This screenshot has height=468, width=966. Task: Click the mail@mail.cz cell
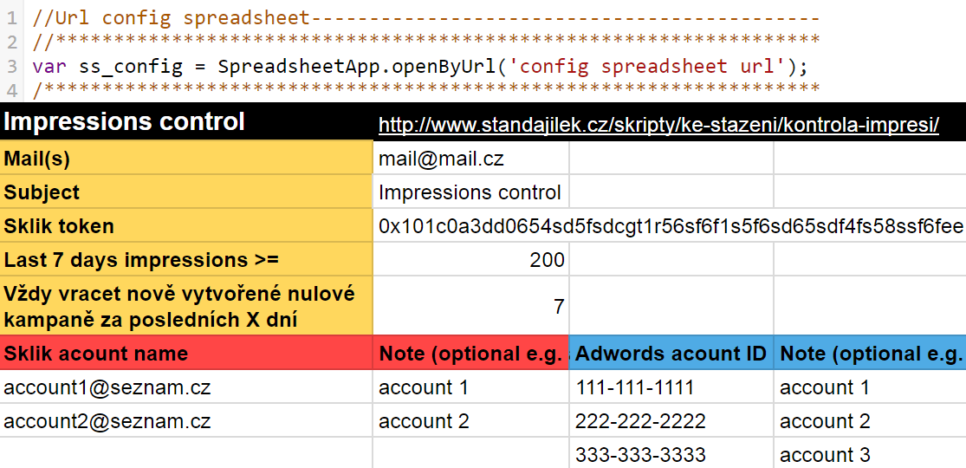(x=441, y=159)
